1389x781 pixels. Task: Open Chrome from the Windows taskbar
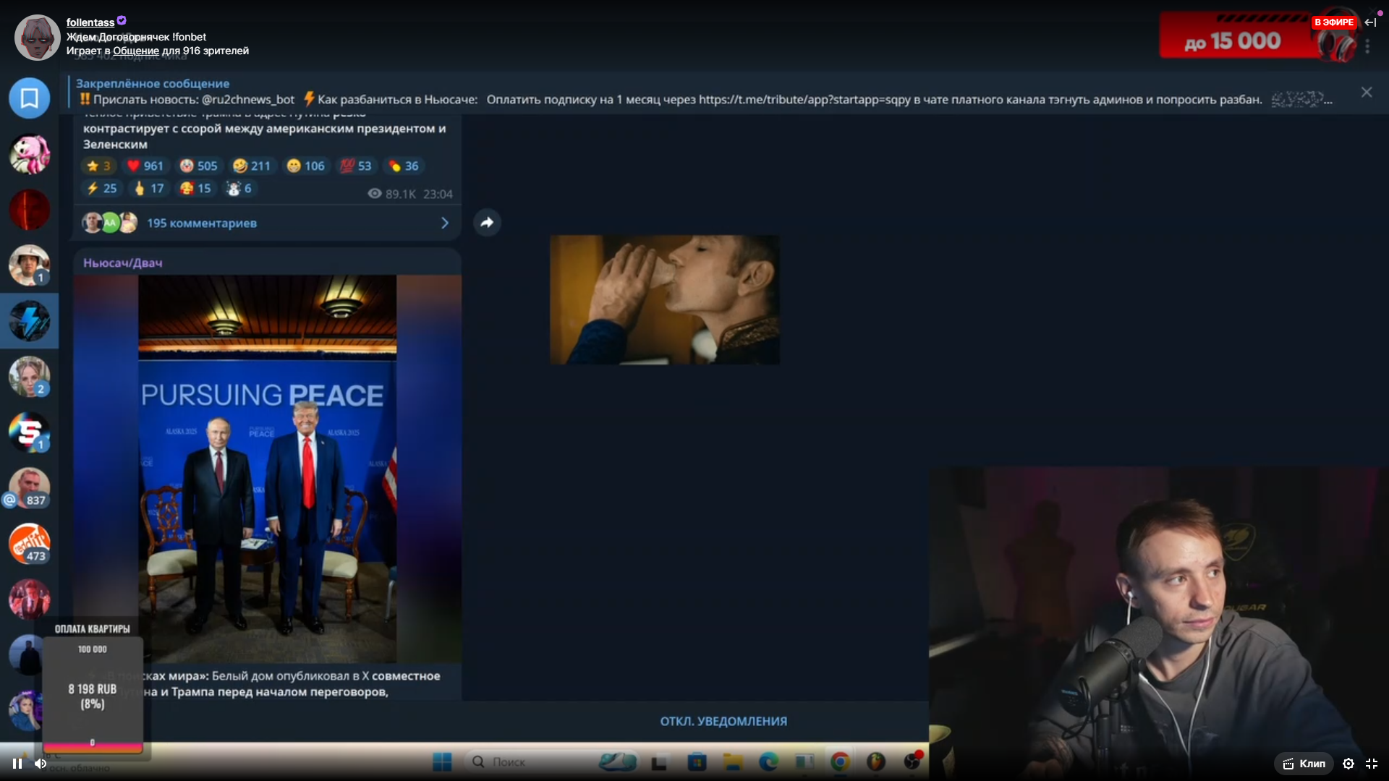(840, 761)
